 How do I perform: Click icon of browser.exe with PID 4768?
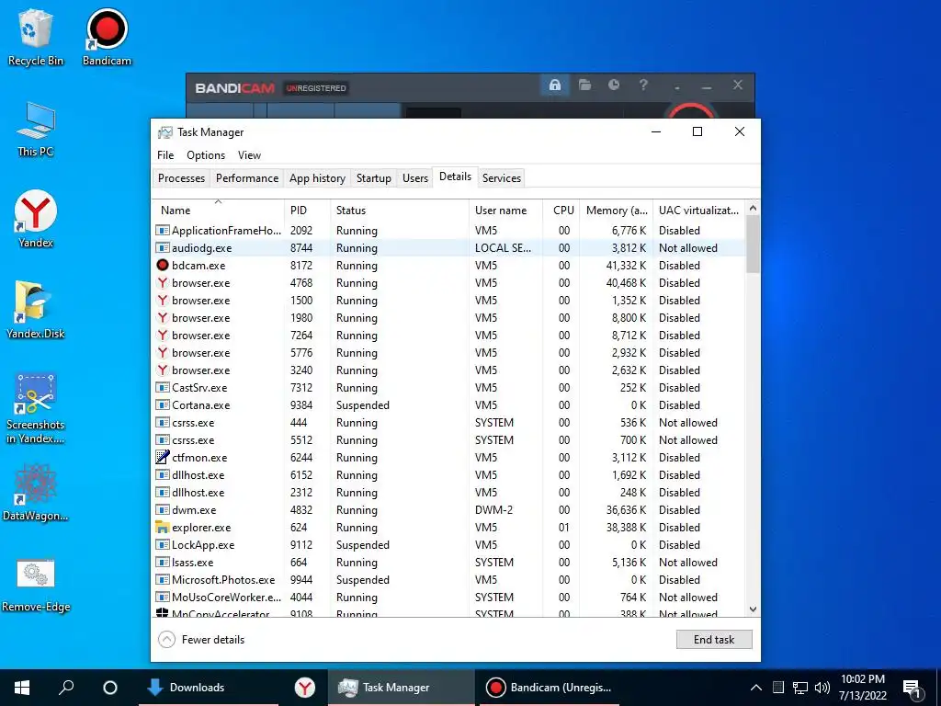tap(162, 282)
